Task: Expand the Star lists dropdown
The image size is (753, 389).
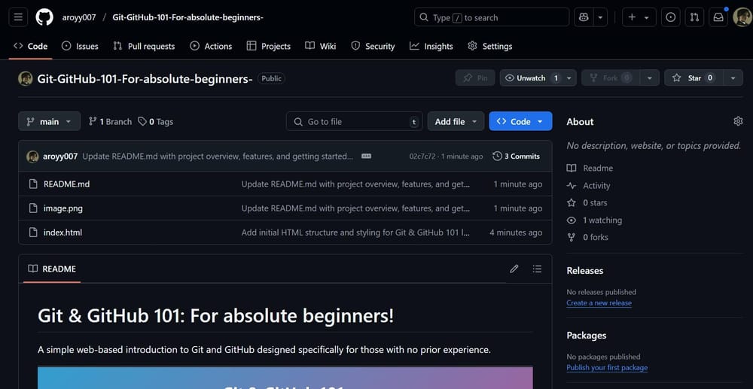Action: click(733, 77)
